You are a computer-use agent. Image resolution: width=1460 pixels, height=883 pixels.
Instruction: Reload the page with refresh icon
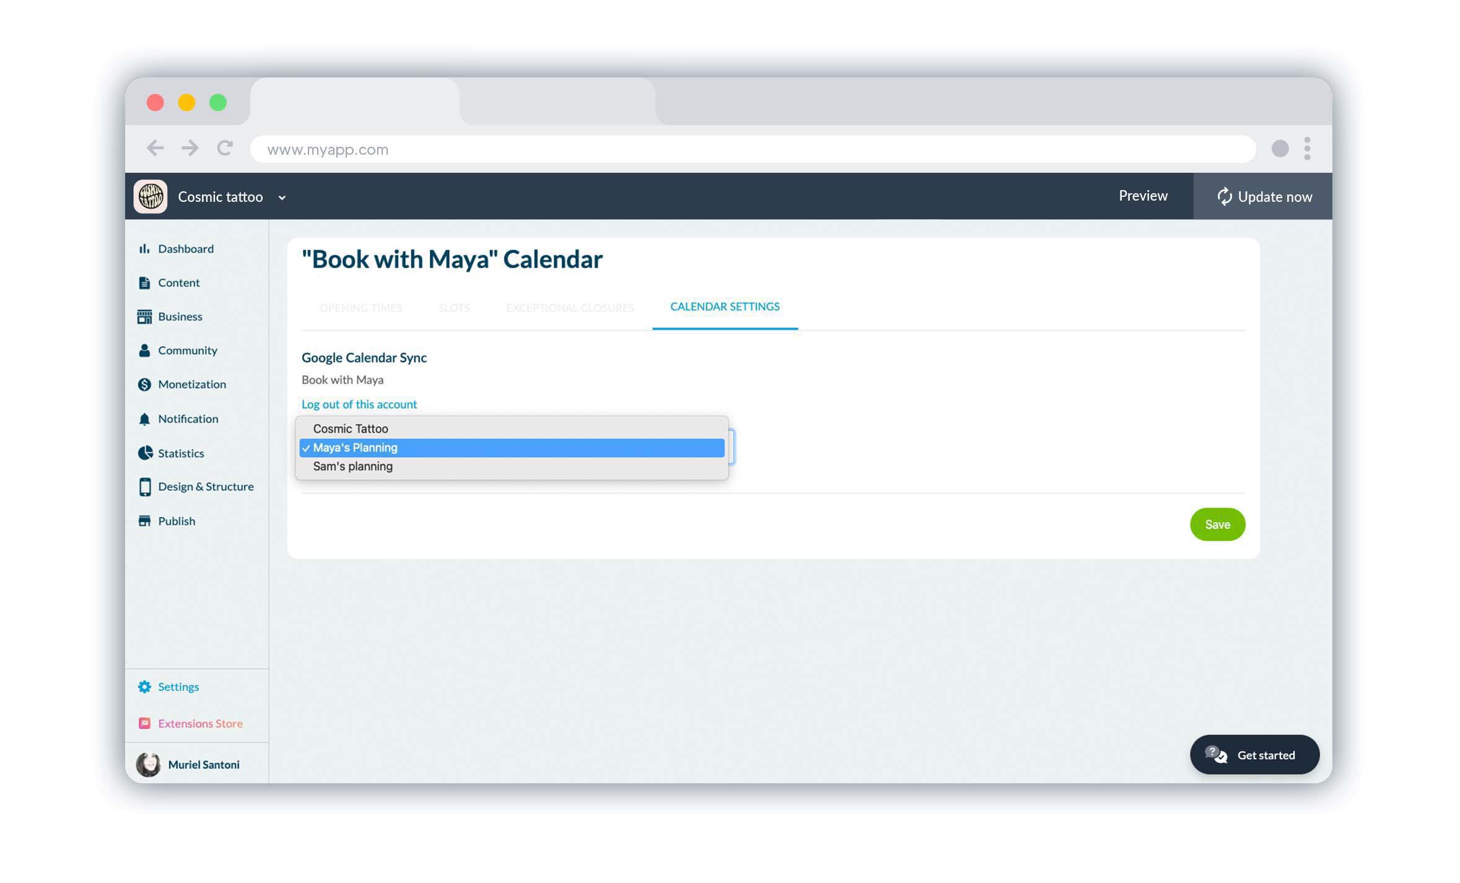click(224, 149)
